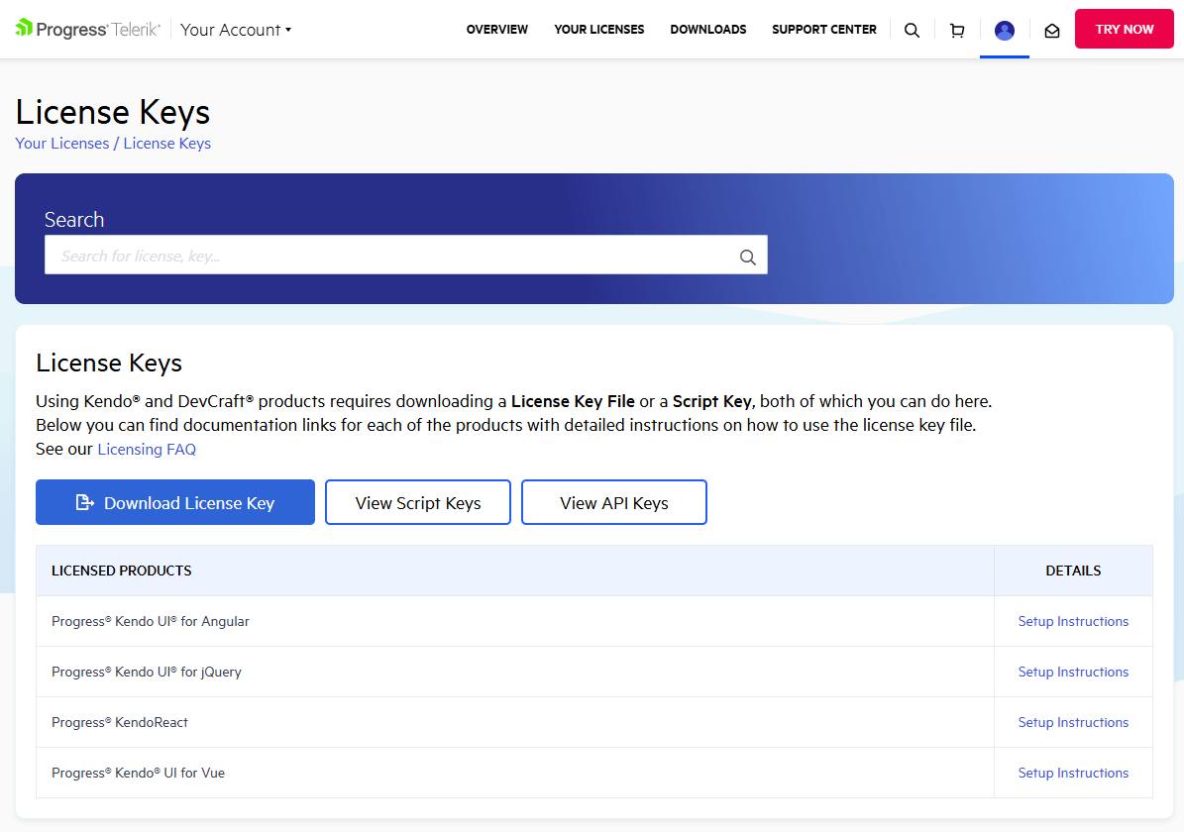Open the user profile avatar icon
The image size is (1184, 832).
pos(1005,30)
